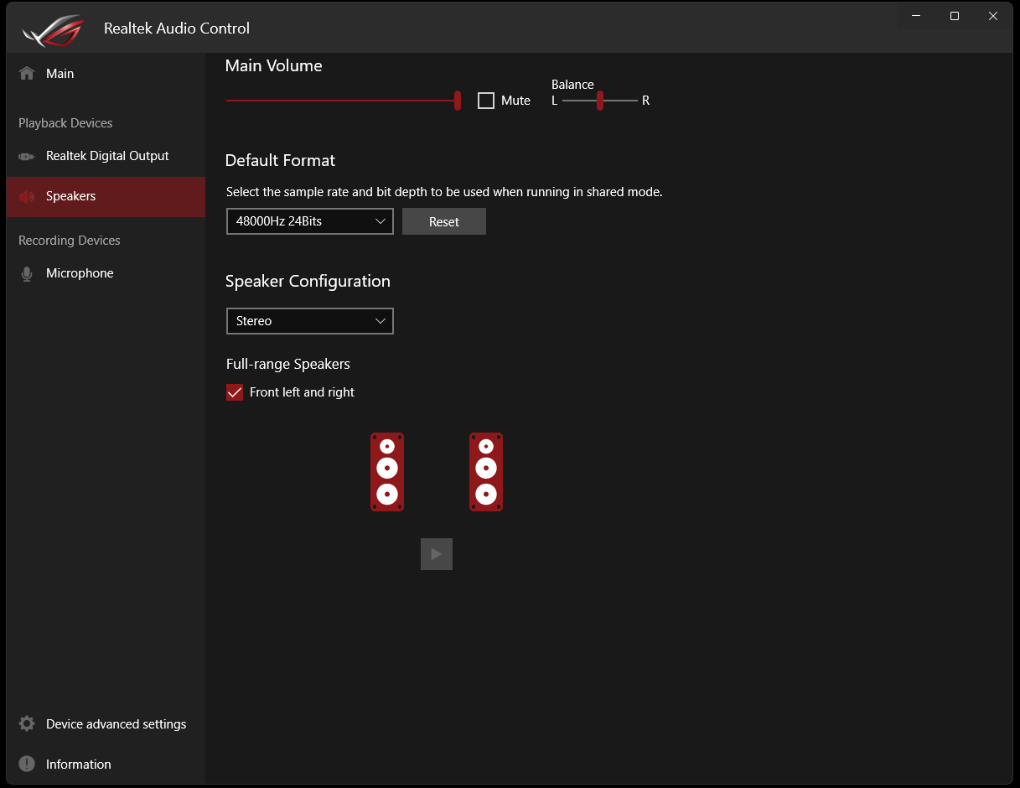Adjust the Balance slider handle
1020x788 pixels.
coord(598,100)
